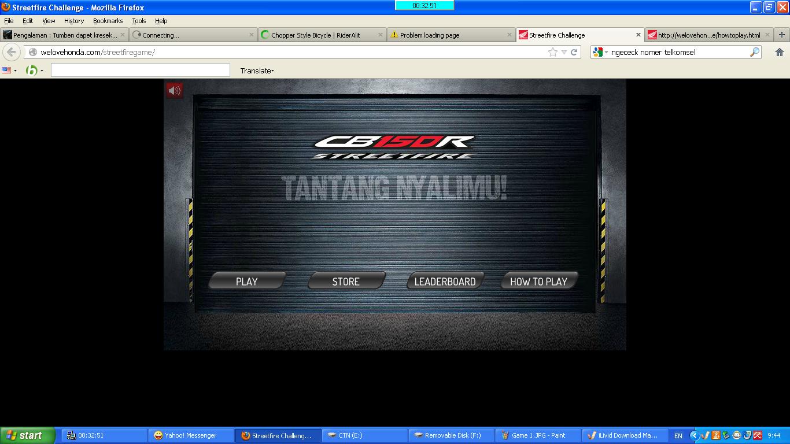Open the HOW TO PLAY screen
This screenshot has height=444, width=790.
coord(538,281)
